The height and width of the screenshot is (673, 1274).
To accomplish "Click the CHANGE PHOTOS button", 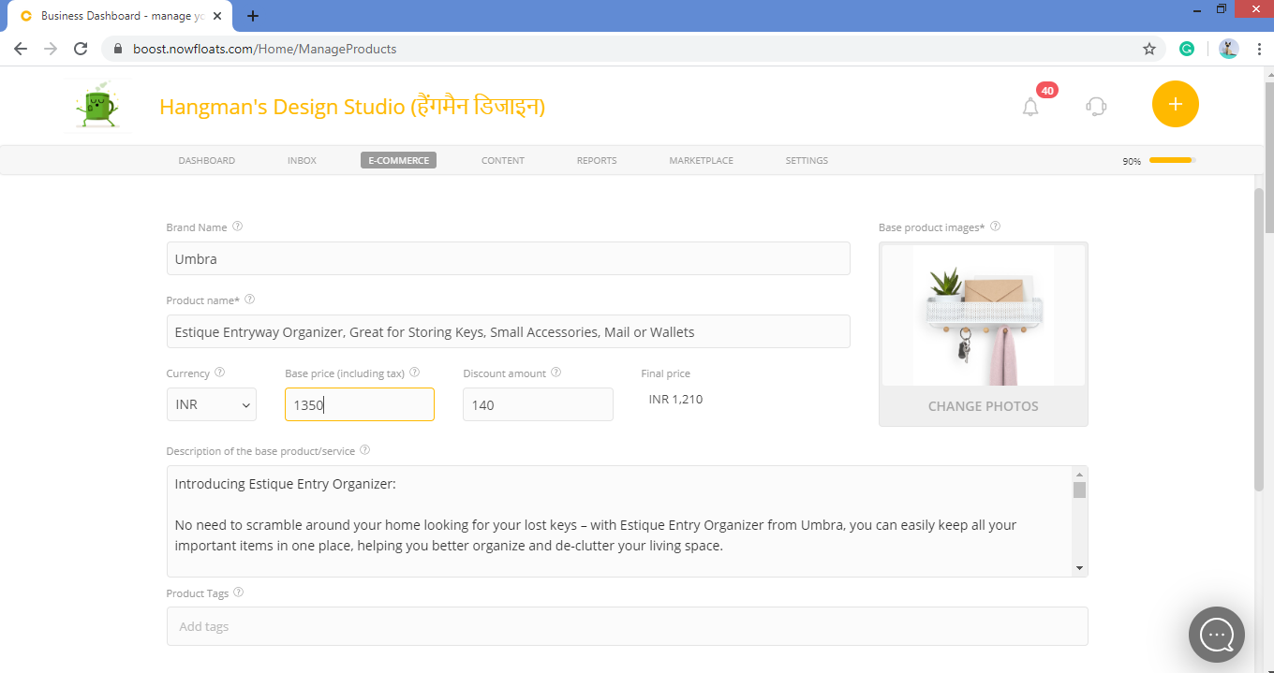I will [984, 406].
